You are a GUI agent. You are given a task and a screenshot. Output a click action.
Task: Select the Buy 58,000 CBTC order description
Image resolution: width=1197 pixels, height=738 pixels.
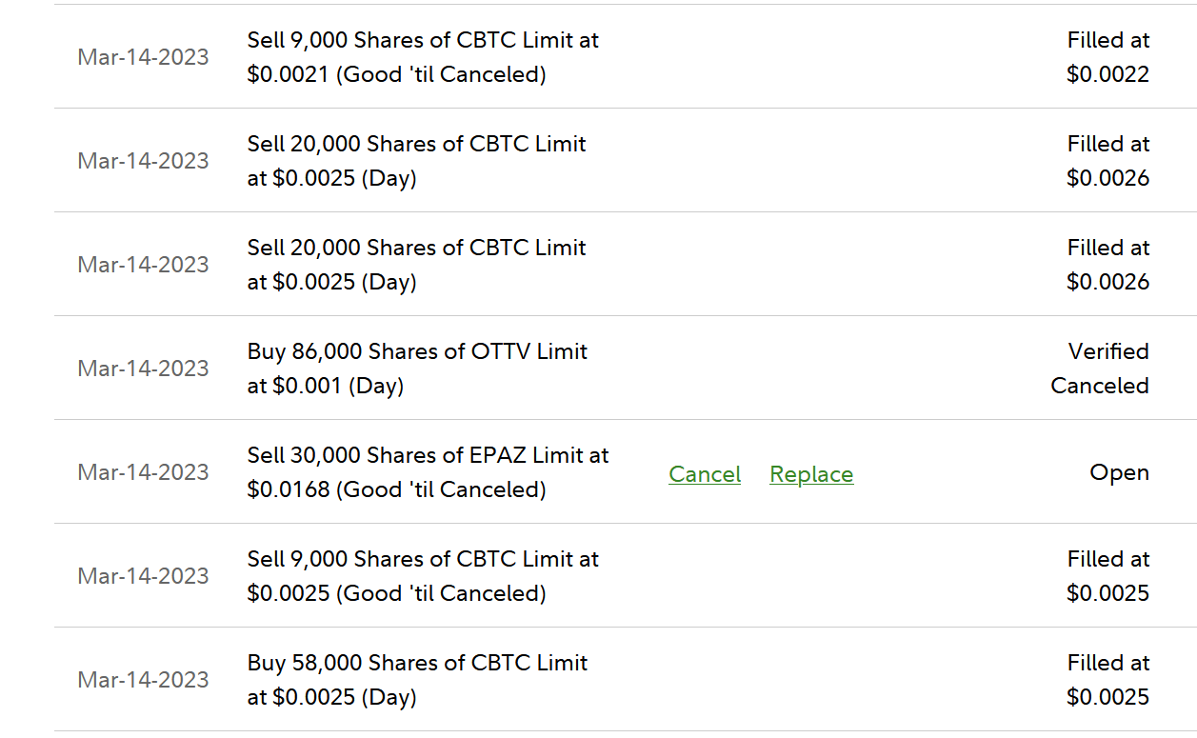click(x=417, y=680)
